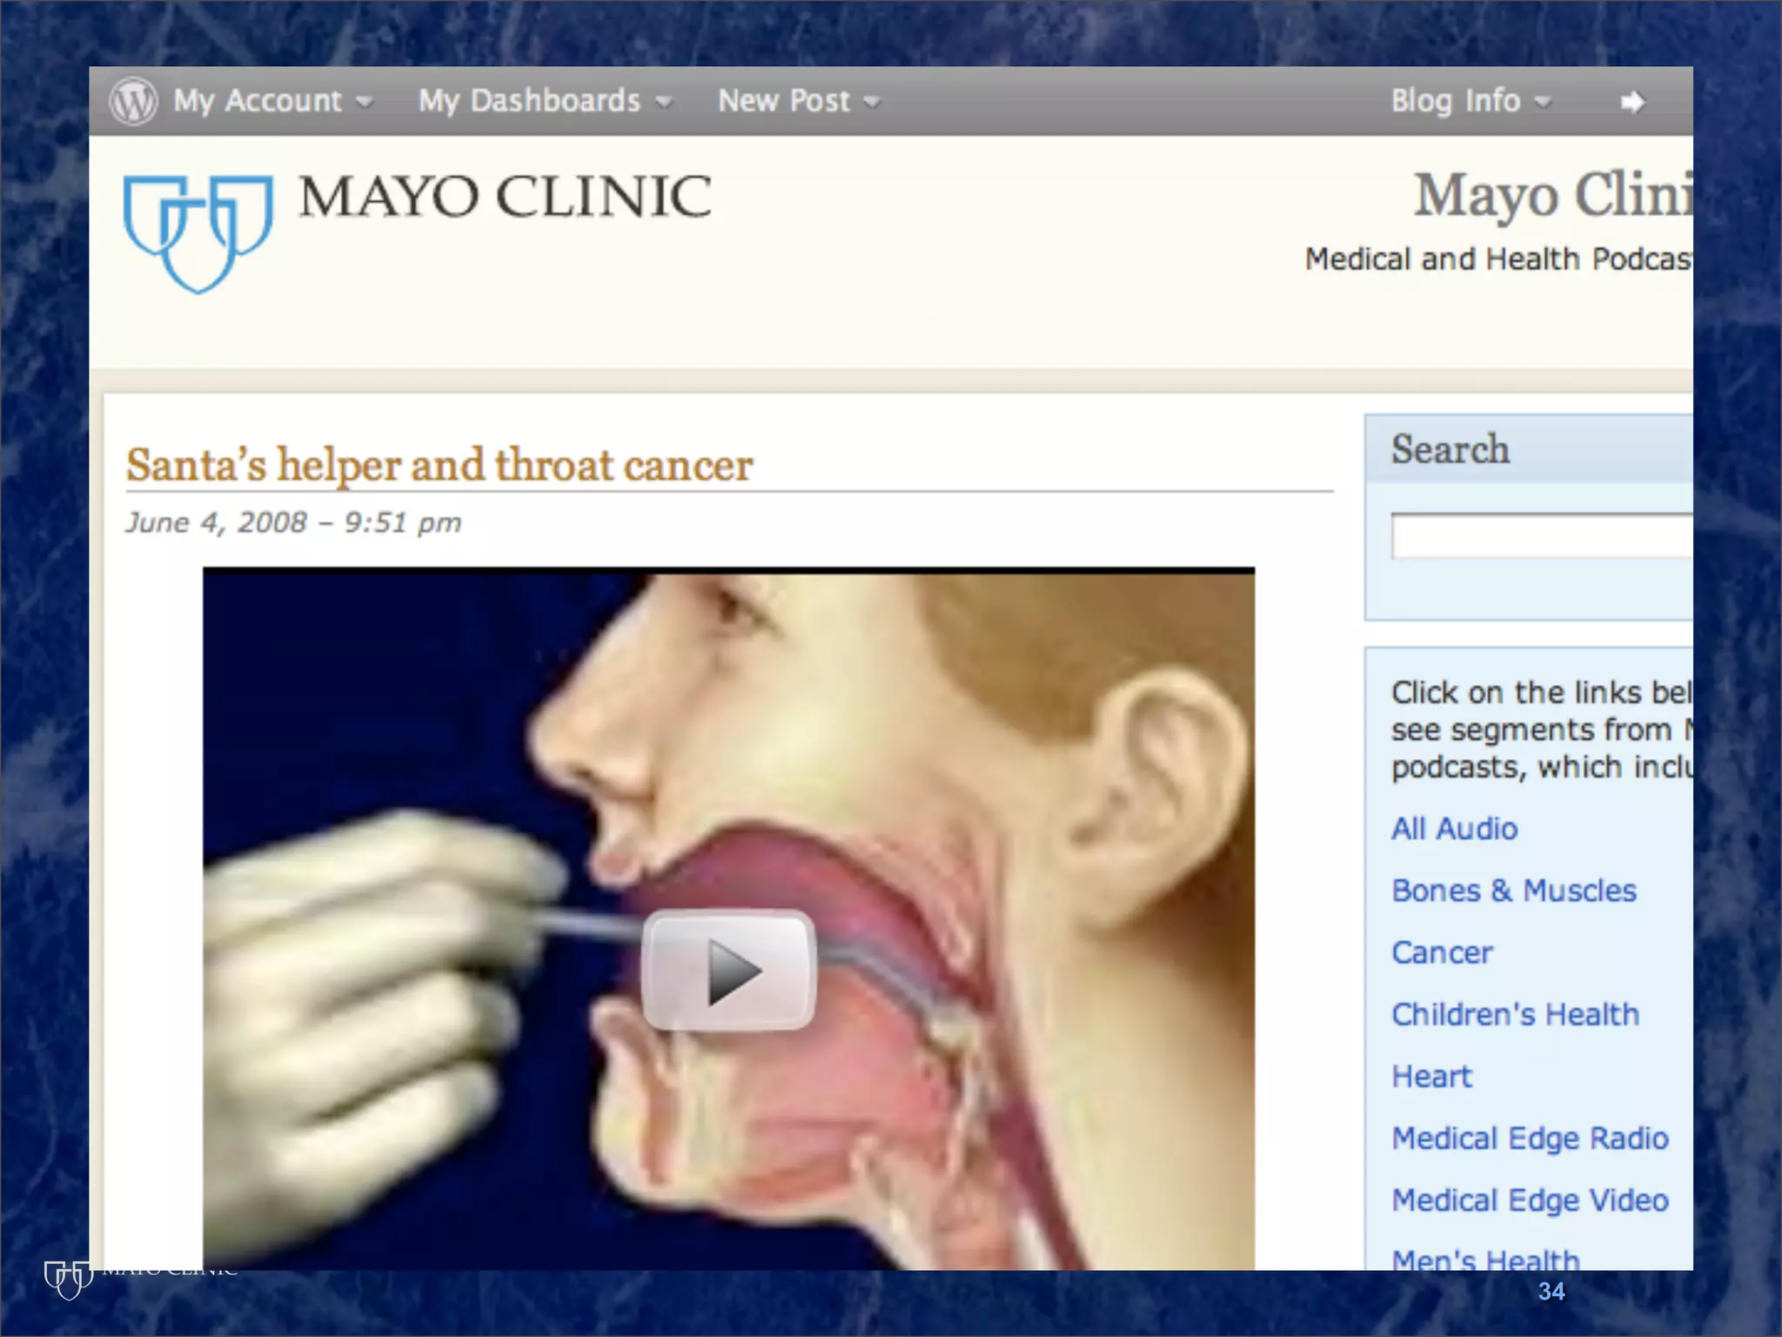Go to the Children's Health link
Image resolution: width=1782 pixels, height=1337 pixels.
tap(1515, 1014)
